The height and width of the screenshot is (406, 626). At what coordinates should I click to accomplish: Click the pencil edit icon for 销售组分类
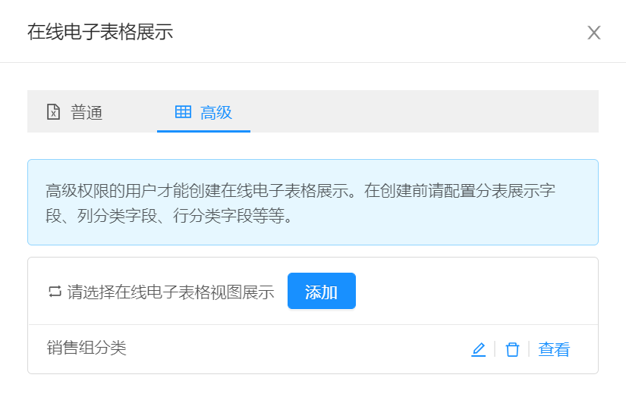point(478,349)
